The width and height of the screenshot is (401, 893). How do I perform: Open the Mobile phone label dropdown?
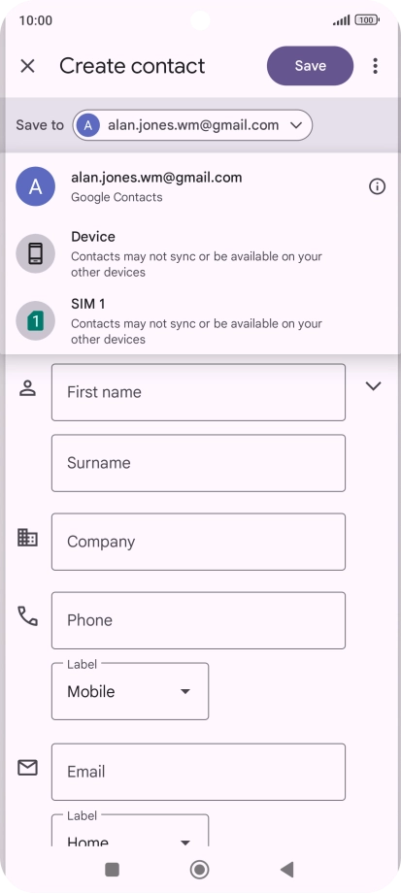click(130, 691)
